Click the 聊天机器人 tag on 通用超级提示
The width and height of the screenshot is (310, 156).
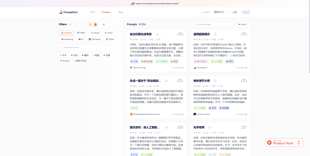201,61
